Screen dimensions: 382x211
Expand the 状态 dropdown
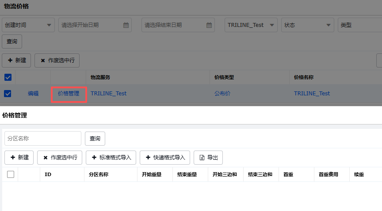click(308, 25)
